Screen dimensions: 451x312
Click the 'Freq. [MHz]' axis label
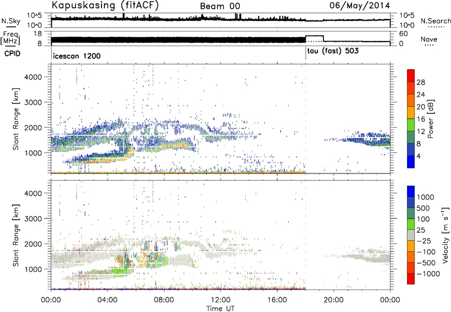click(x=10, y=38)
